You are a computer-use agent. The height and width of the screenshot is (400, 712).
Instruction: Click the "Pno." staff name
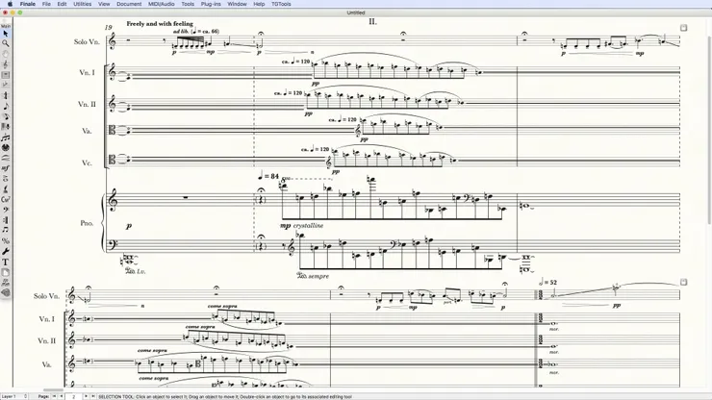(x=87, y=223)
